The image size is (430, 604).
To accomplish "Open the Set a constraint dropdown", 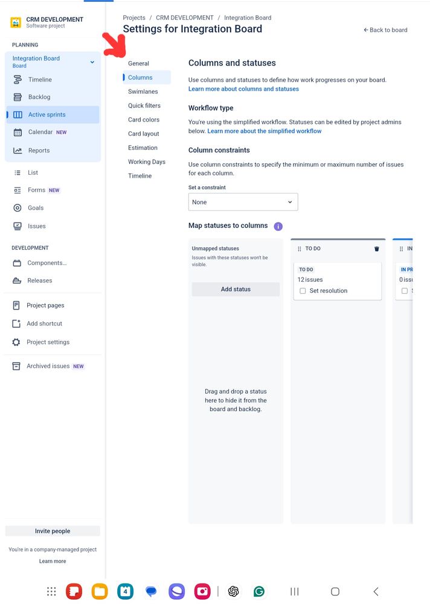I will 243,202.
